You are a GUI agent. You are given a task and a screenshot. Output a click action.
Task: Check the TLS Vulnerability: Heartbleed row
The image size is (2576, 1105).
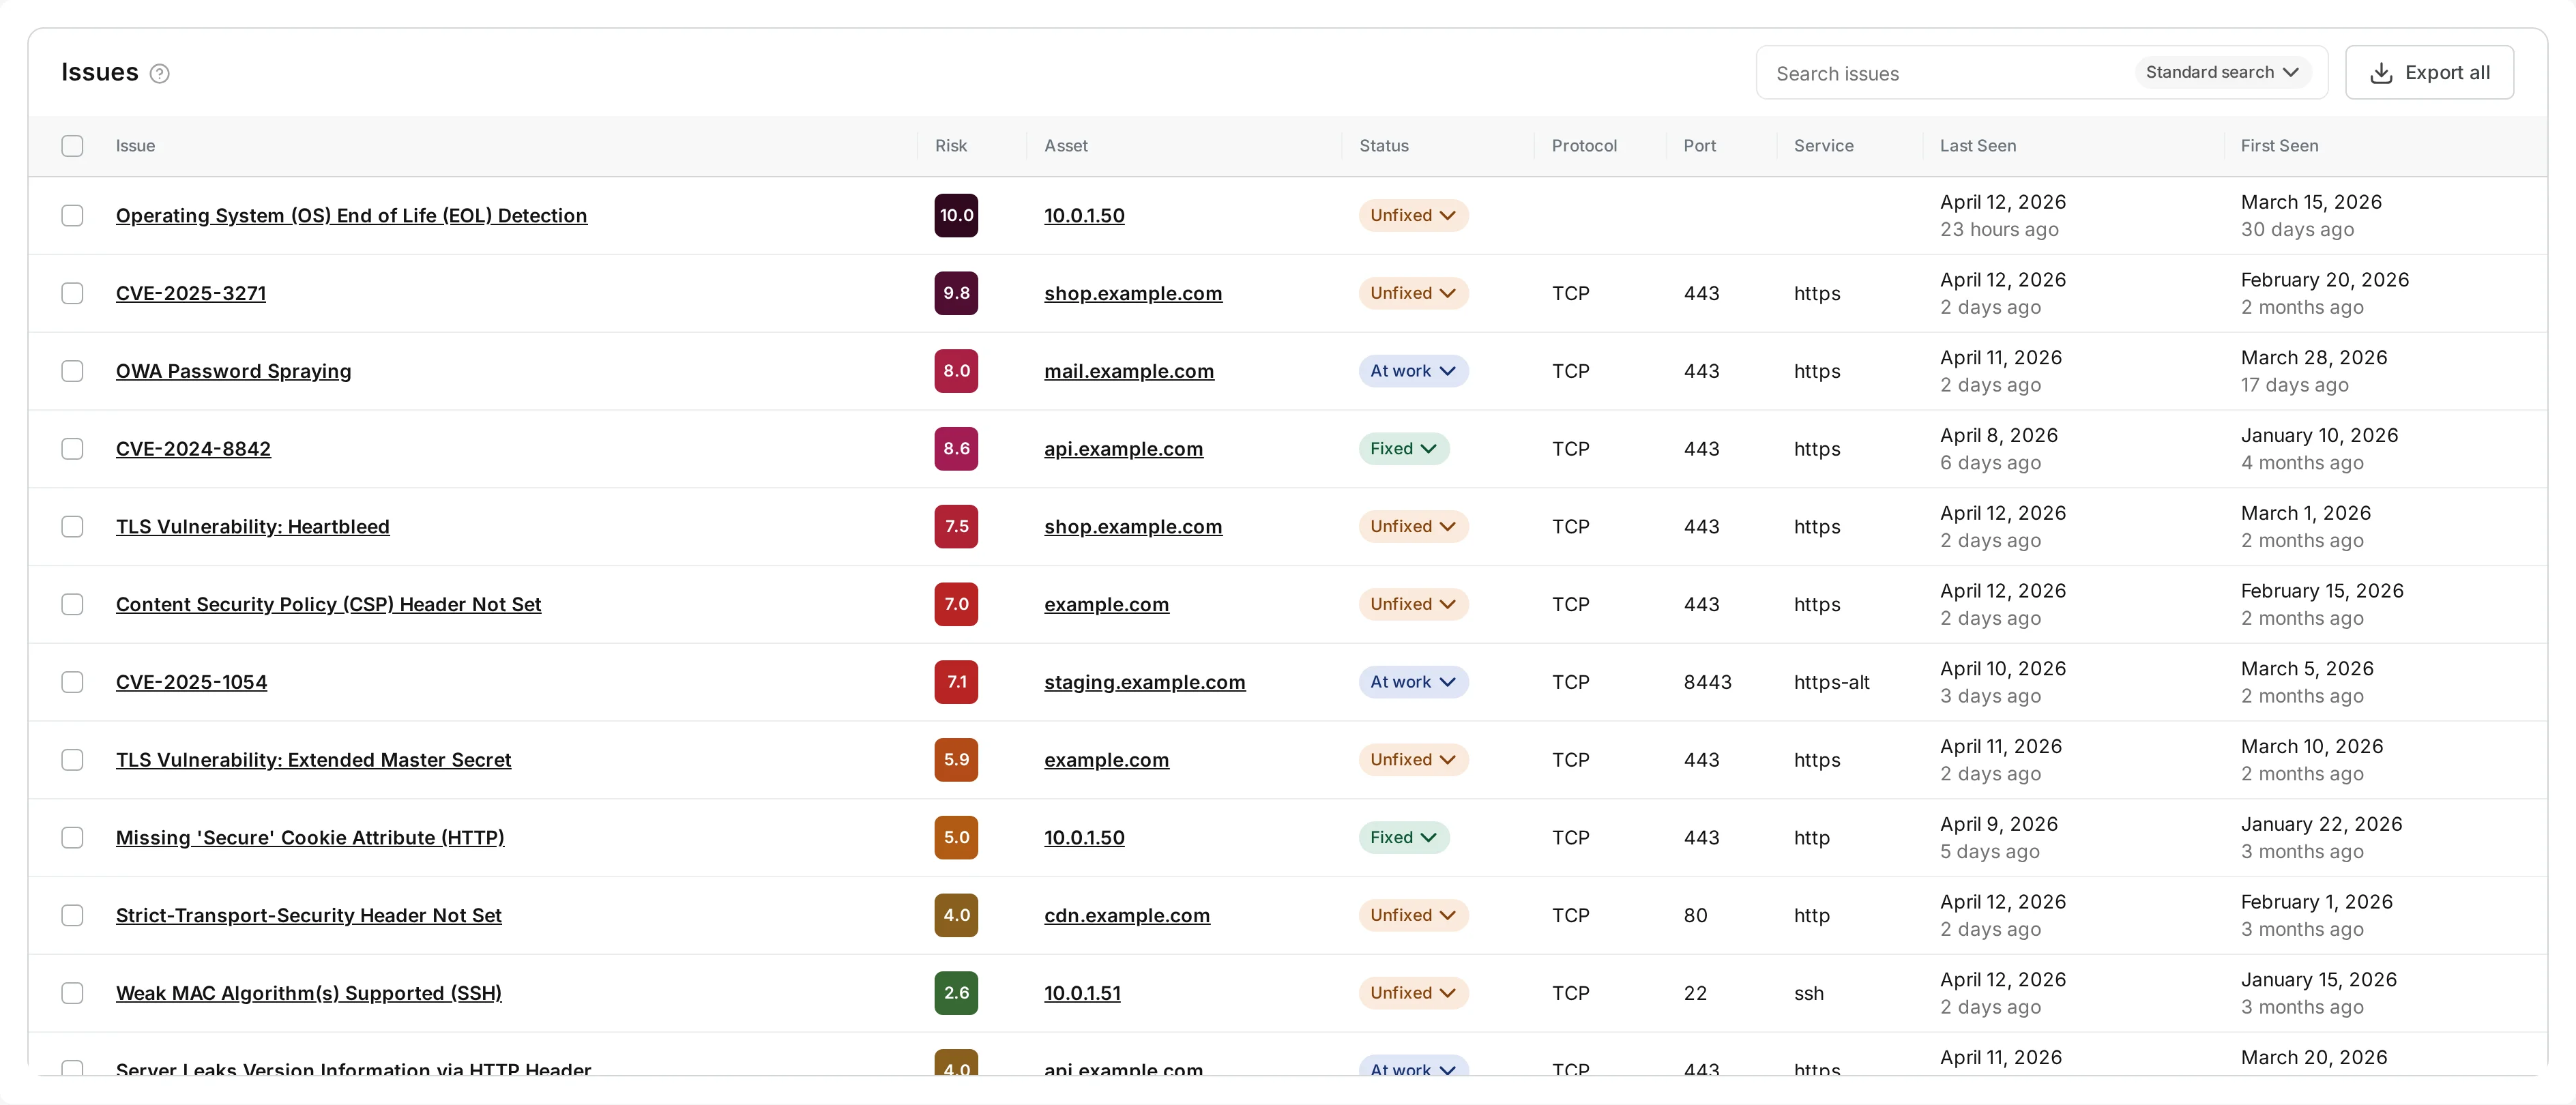(x=72, y=526)
